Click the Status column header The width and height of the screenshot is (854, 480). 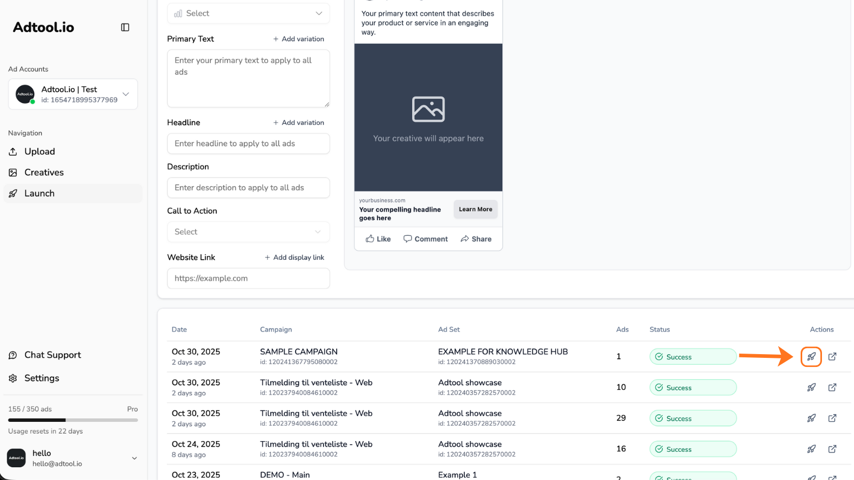(660, 330)
